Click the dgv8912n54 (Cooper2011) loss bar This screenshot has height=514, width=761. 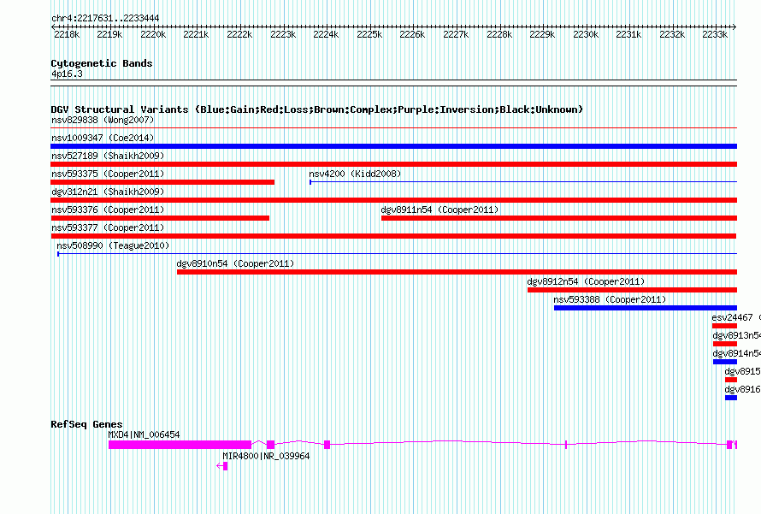click(632, 290)
